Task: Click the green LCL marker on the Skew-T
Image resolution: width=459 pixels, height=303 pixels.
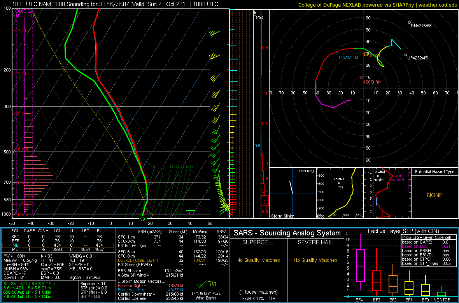Action: 191,213
